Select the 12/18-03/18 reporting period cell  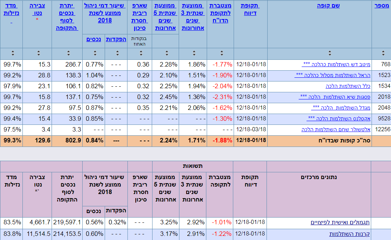(251, 129)
